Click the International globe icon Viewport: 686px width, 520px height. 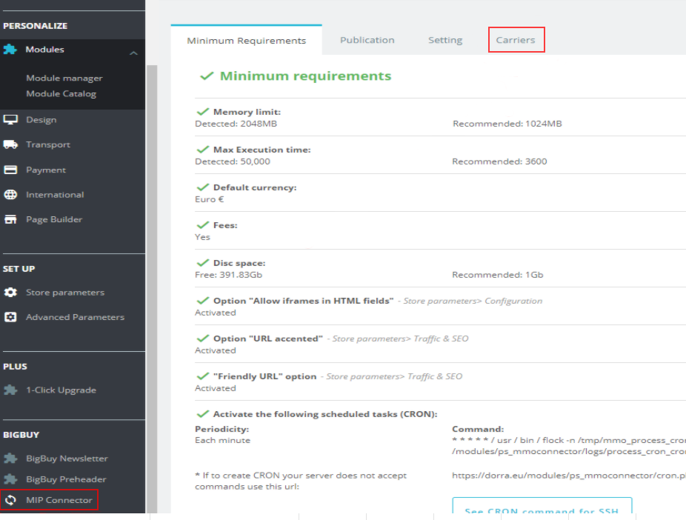pos(10,195)
